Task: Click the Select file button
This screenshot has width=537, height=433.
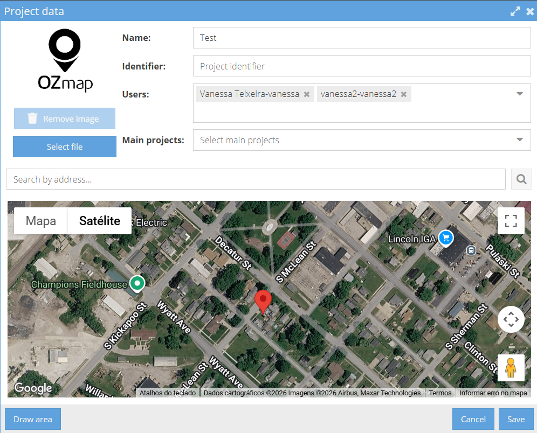Action: (x=64, y=146)
